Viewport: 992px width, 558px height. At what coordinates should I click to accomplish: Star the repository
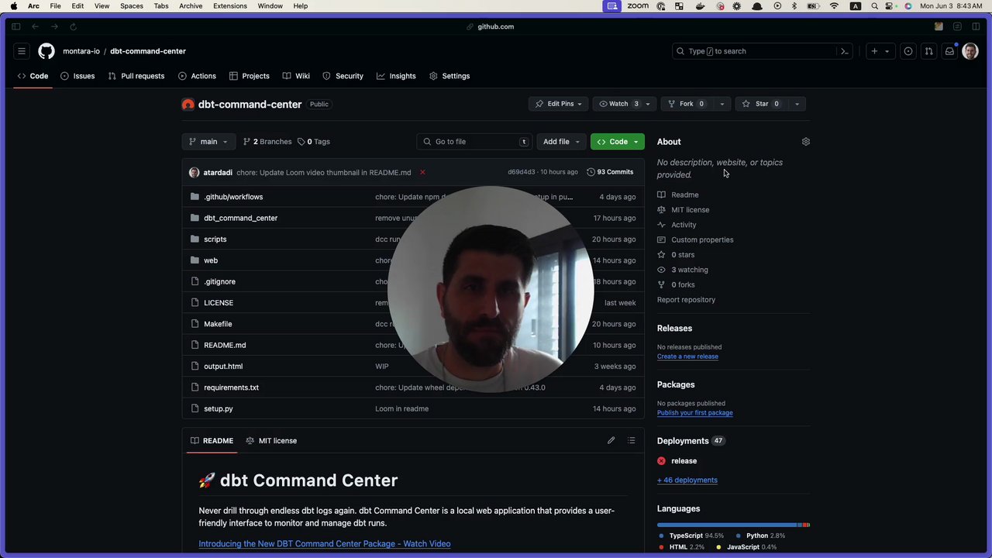pos(760,104)
